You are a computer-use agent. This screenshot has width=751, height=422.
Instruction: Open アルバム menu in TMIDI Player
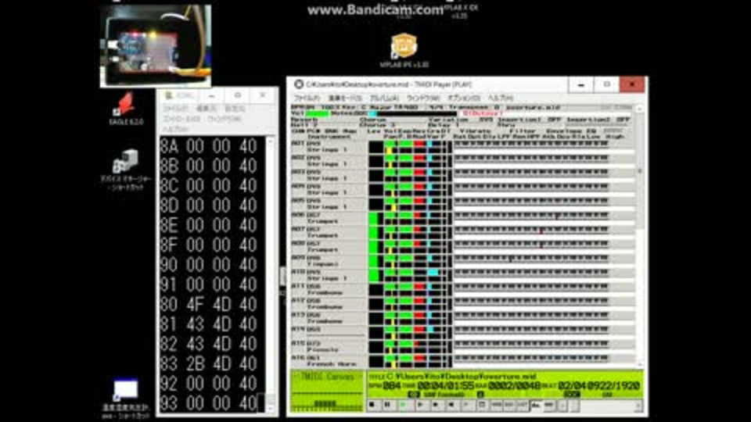click(x=385, y=98)
